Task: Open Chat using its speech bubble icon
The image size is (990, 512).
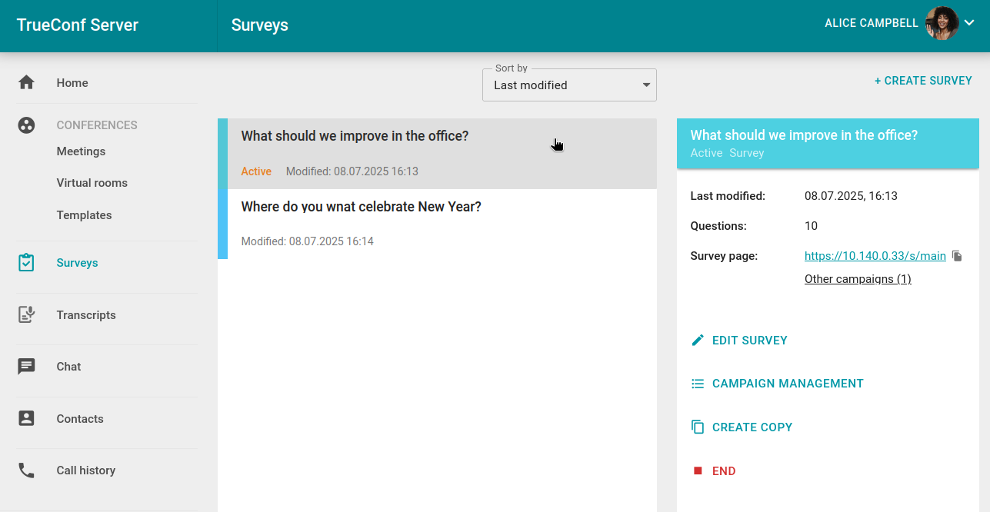Action: 26,367
